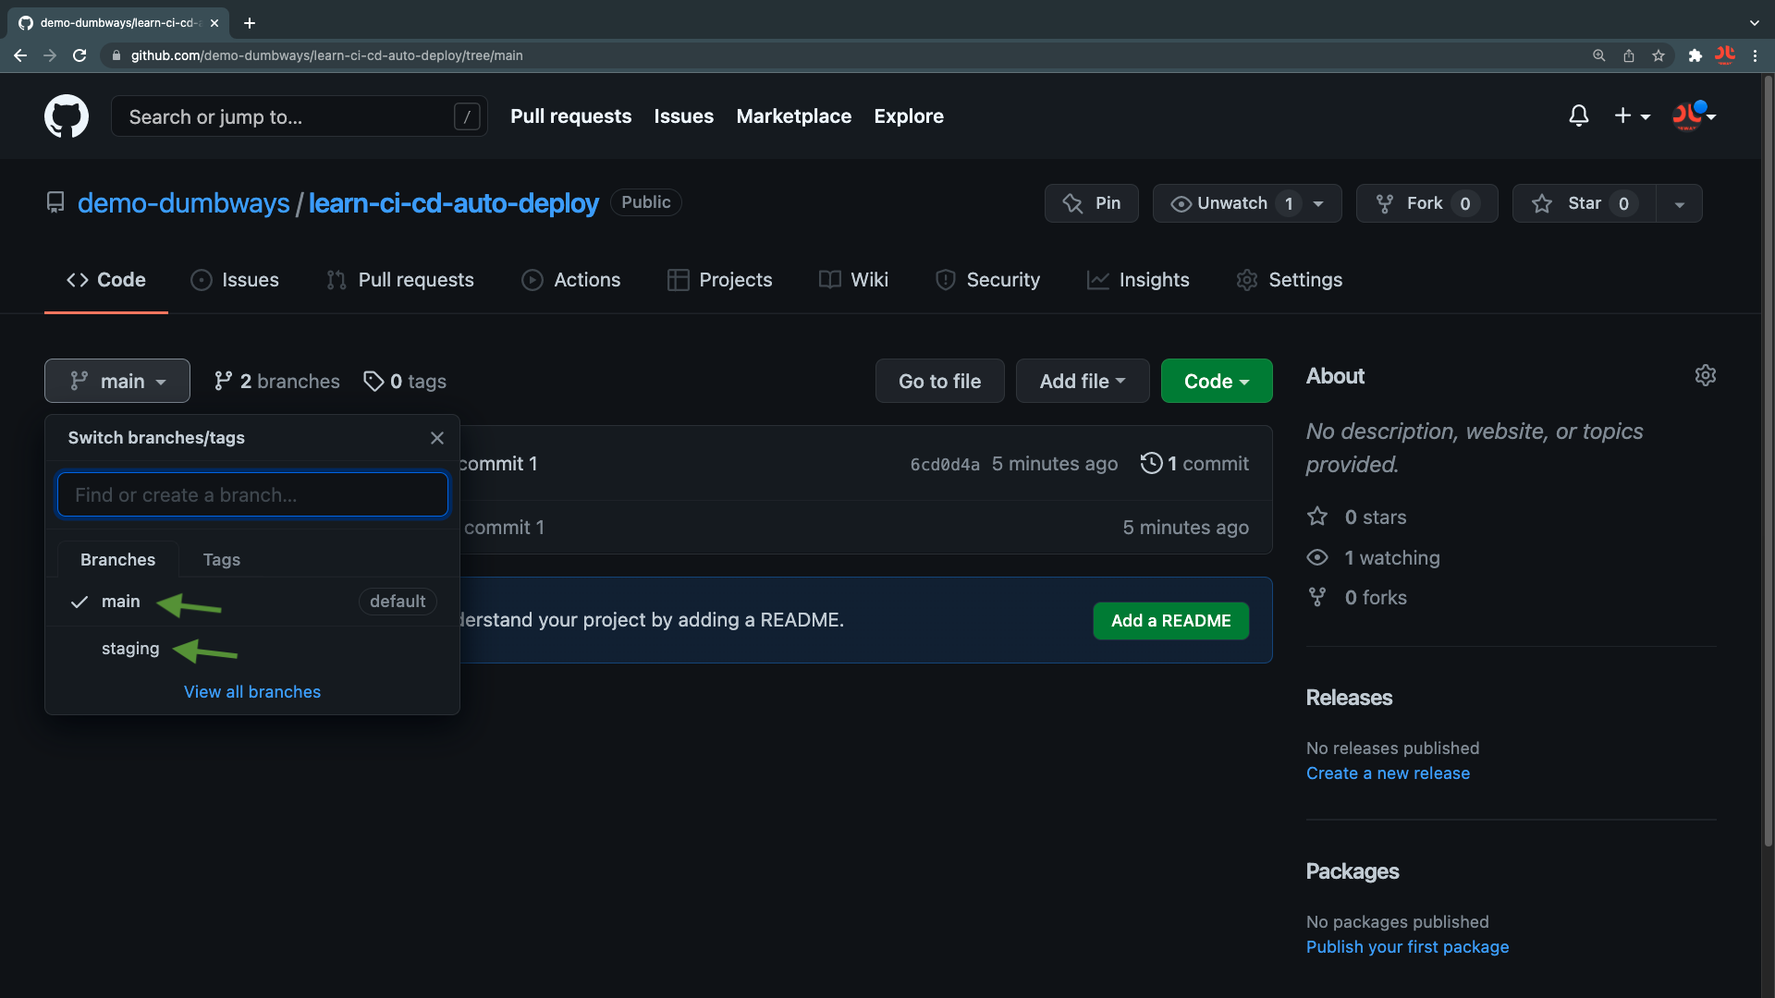Screen dimensions: 1775x998
Task: Expand the green Code dropdown
Action: 1216,381
